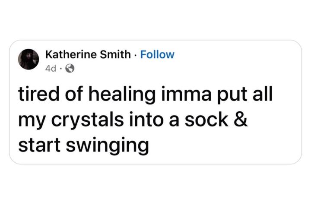Click the word 'of' in first line
Viewport: 311px width, 205px height.
click(x=73, y=94)
